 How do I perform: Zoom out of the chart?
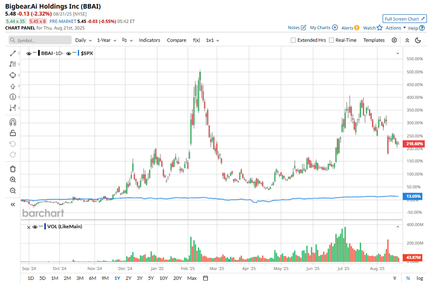click(x=13, y=191)
